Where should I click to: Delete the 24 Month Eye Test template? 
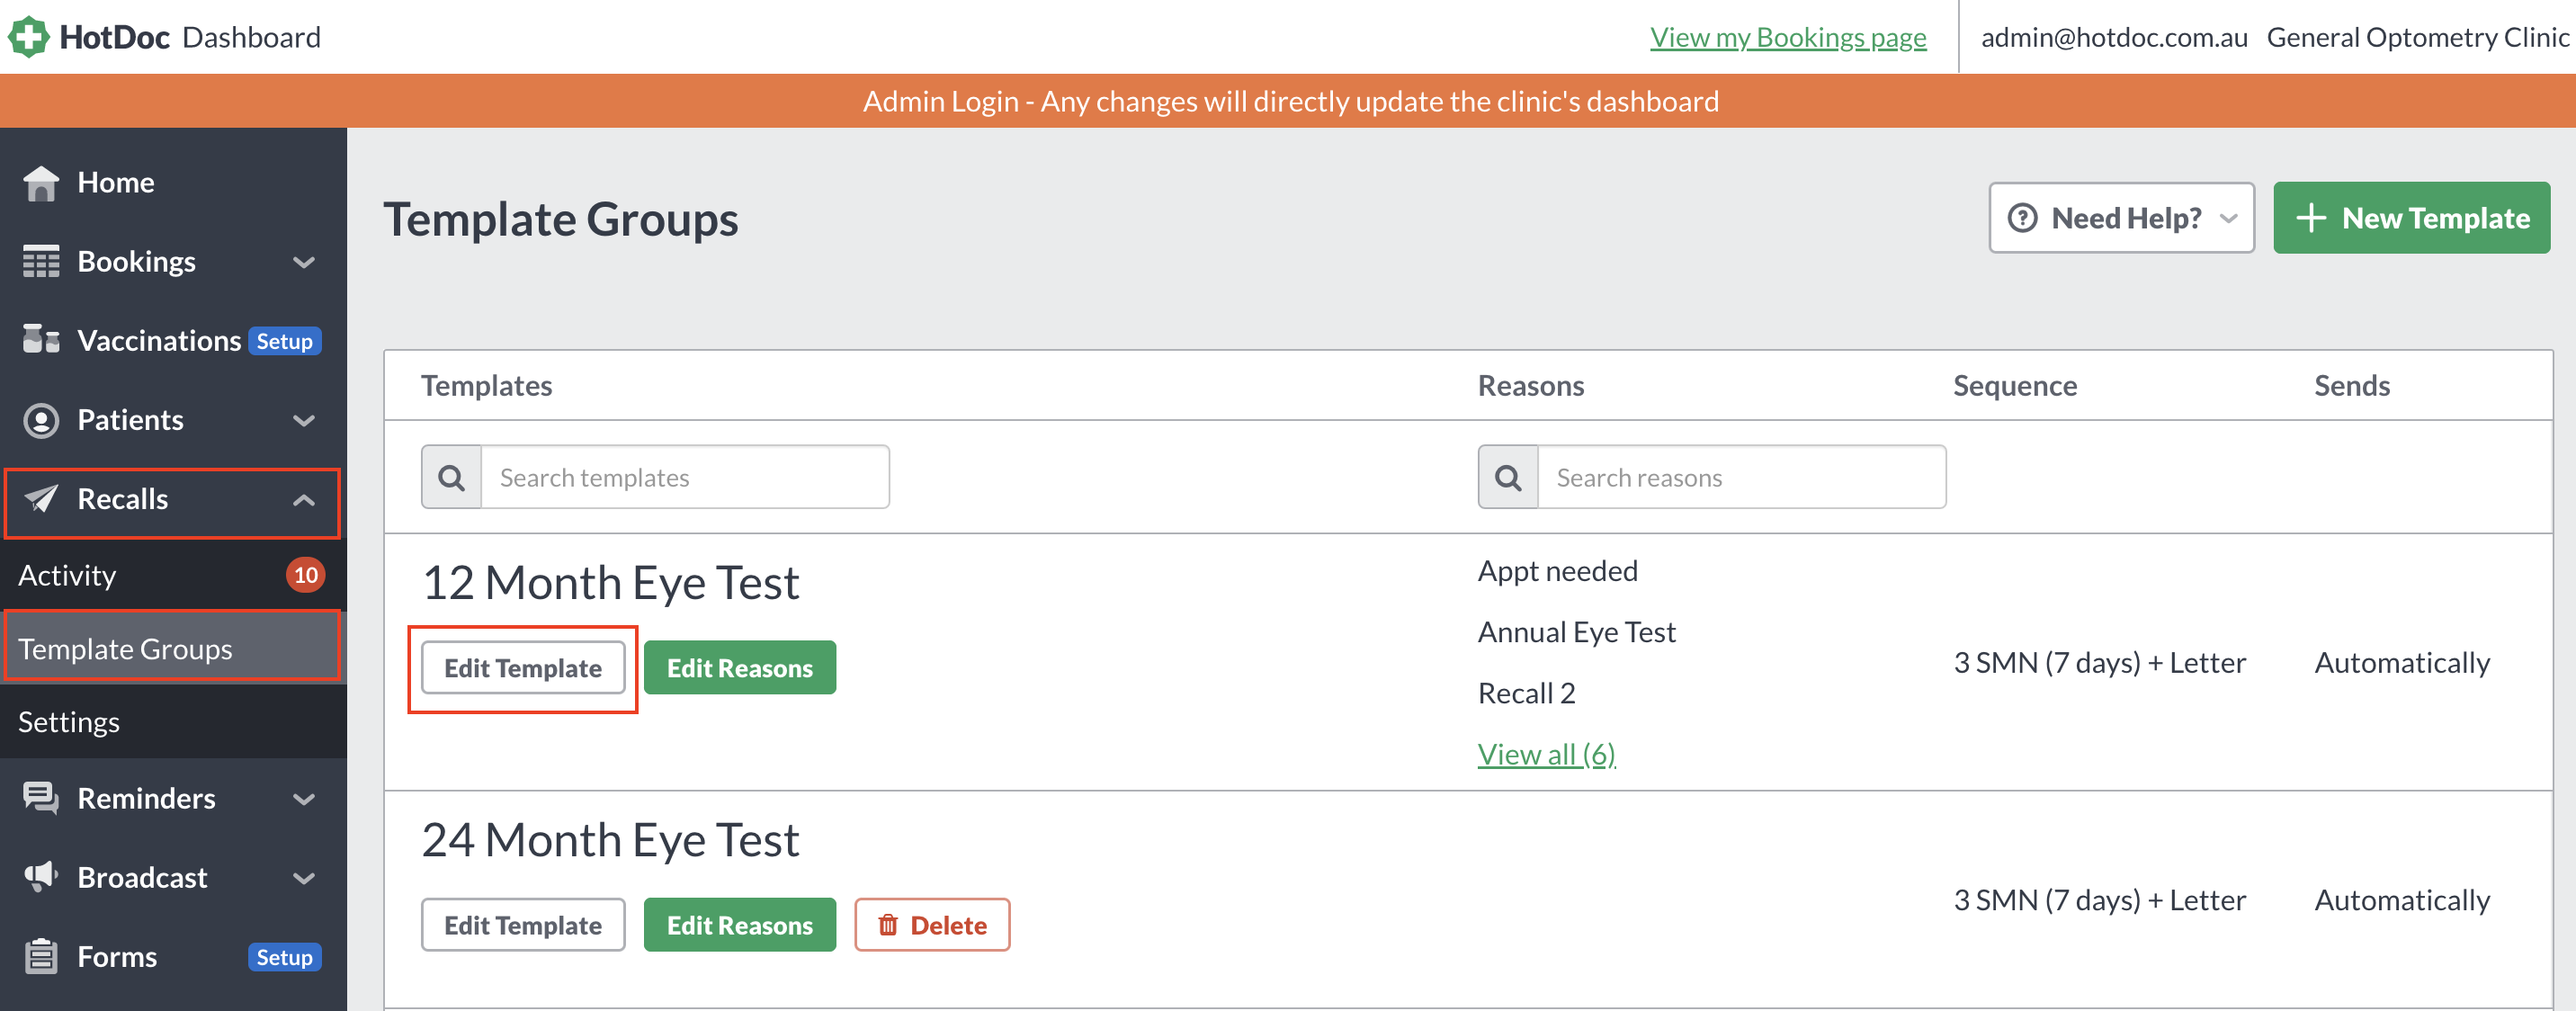tap(932, 925)
